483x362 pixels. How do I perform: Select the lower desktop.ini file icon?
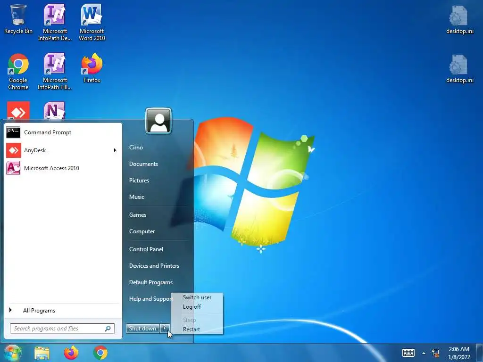[459, 68]
